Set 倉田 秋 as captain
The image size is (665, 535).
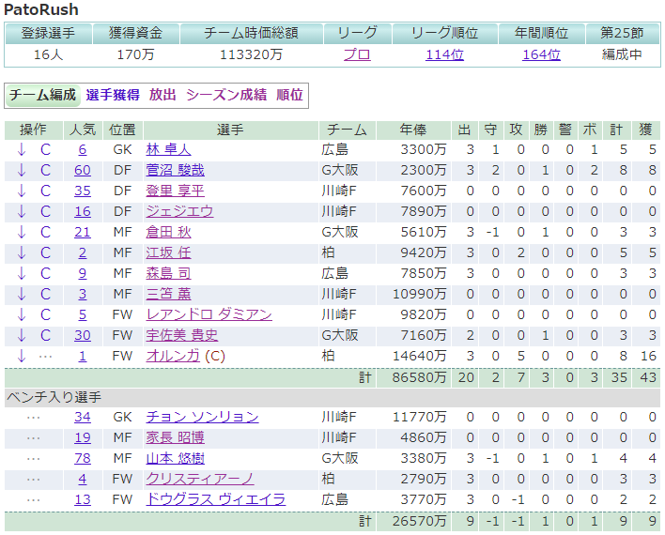[45, 233]
